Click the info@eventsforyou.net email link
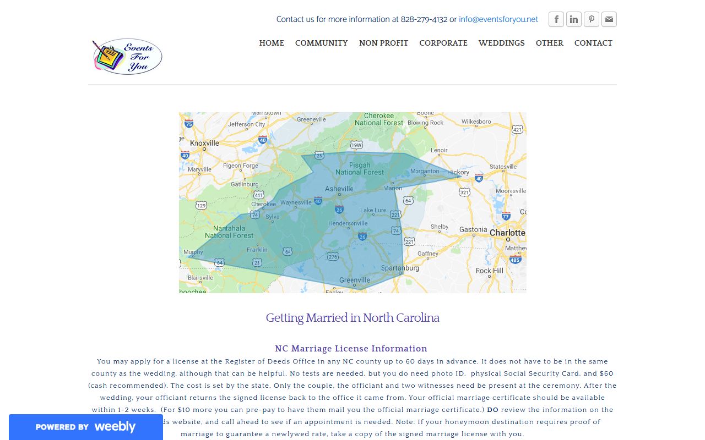 (498, 19)
